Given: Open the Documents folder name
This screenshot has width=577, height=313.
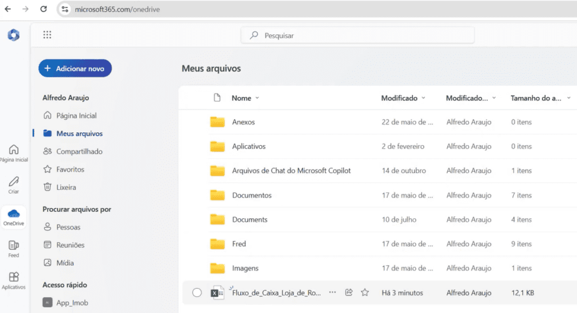Looking at the screenshot, I should coord(250,220).
